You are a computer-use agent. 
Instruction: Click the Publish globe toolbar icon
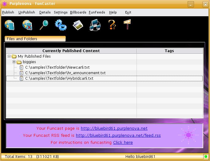coord(9,25)
